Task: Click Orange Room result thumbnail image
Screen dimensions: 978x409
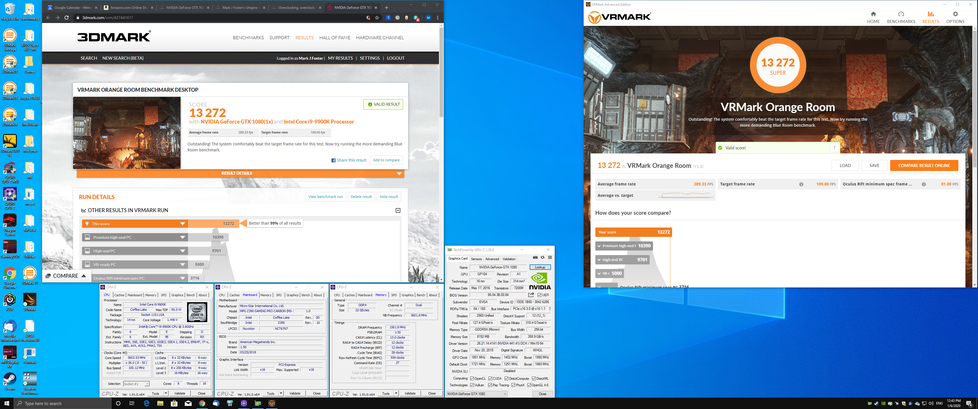Action: [x=127, y=133]
